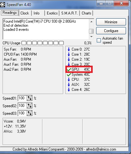Click the down arrow icon beside Core 2
This screenshot has width=131, height=154.
pos(69,59)
